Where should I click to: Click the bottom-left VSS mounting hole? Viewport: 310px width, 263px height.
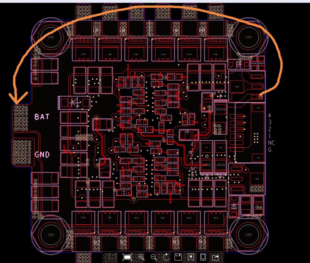[50, 235]
